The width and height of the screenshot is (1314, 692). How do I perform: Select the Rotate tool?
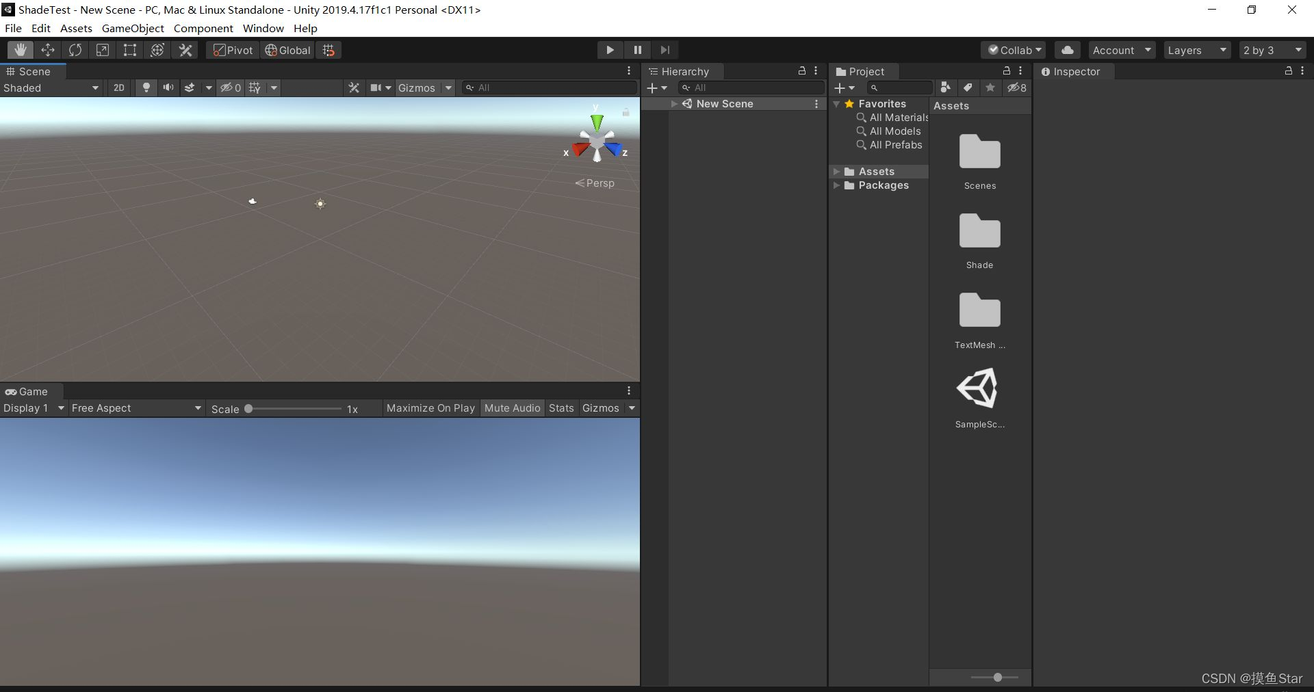[75, 50]
